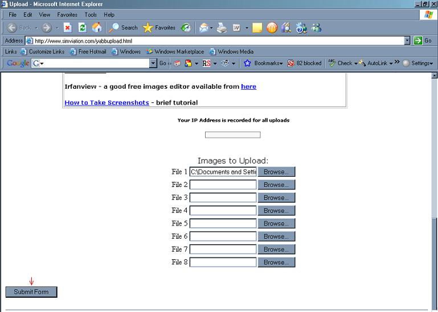The height and width of the screenshot is (312, 438).
Task: Click the Back arrow button
Action: [x=12, y=28]
